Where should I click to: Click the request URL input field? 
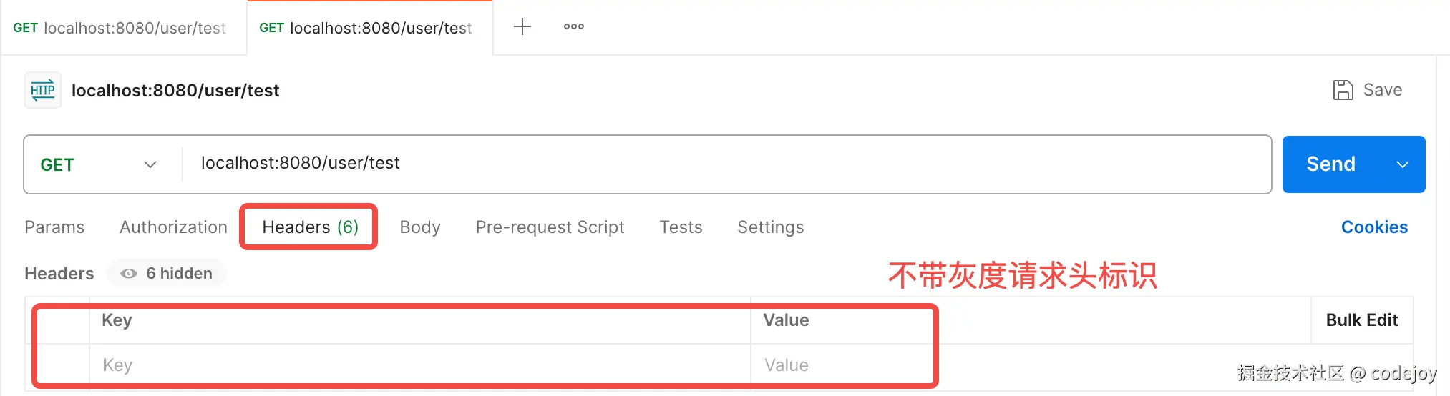716,164
